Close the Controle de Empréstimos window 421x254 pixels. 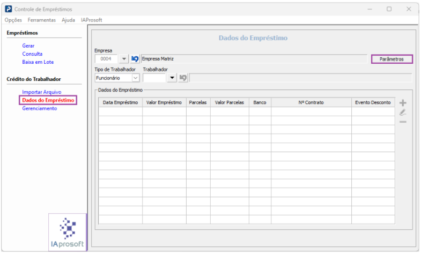pyautogui.click(x=409, y=9)
